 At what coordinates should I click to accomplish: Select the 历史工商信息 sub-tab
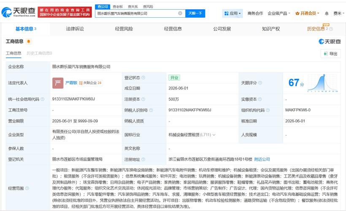39,53
